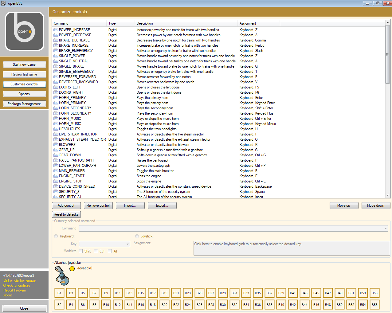Select Customize controls in sidebar

coord(24,84)
